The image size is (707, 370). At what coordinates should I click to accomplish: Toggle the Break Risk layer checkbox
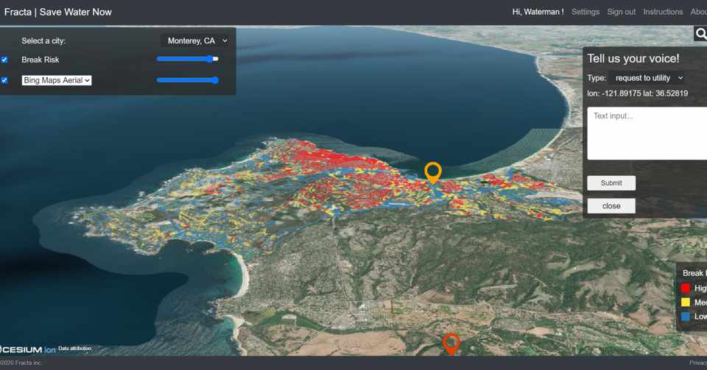point(4,60)
